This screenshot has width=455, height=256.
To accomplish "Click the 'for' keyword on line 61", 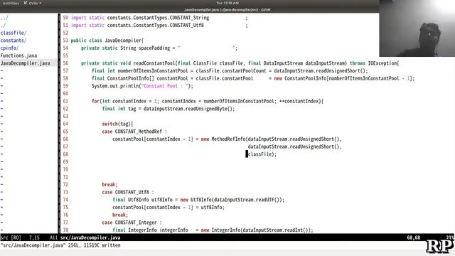I will click(x=95, y=101).
